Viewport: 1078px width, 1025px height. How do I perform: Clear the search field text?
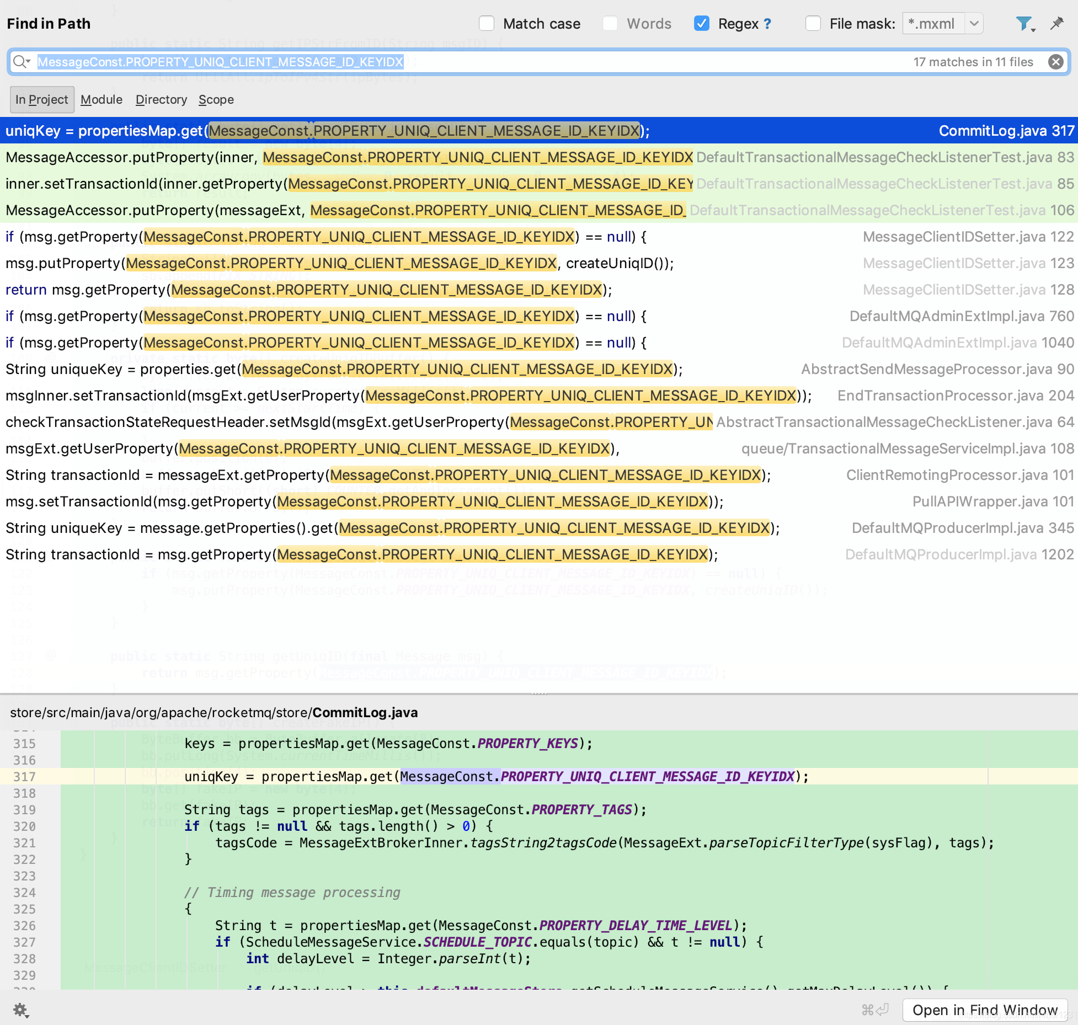click(1055, 62)
